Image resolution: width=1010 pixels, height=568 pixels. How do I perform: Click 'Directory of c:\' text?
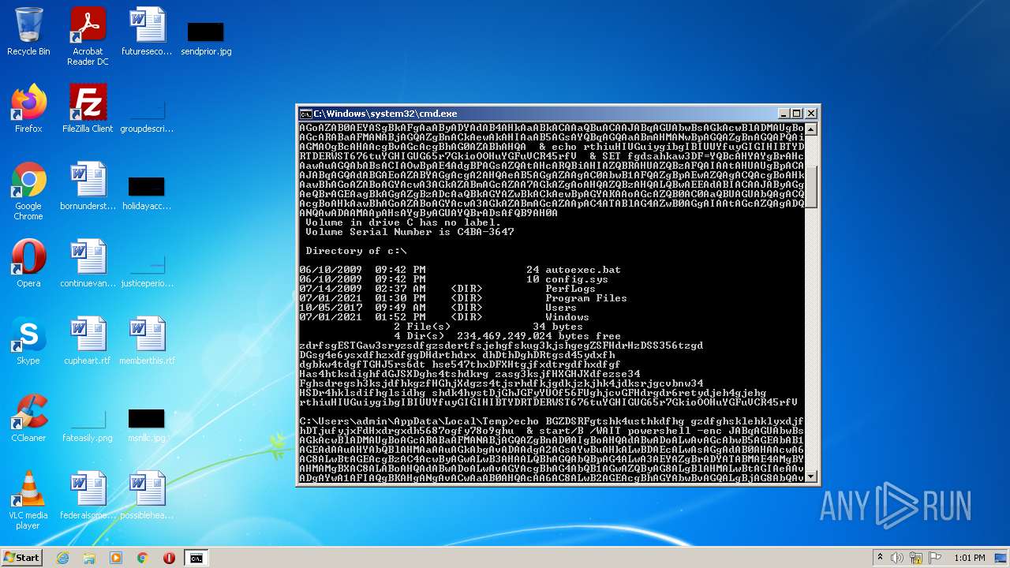pos(356,251)
